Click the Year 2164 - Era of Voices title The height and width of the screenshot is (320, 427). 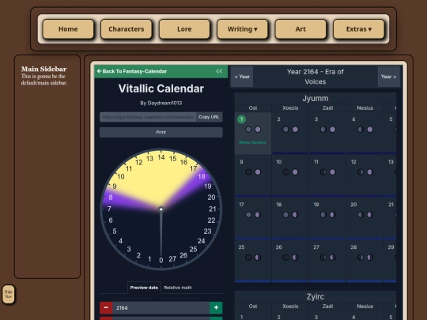coord(316,77)
